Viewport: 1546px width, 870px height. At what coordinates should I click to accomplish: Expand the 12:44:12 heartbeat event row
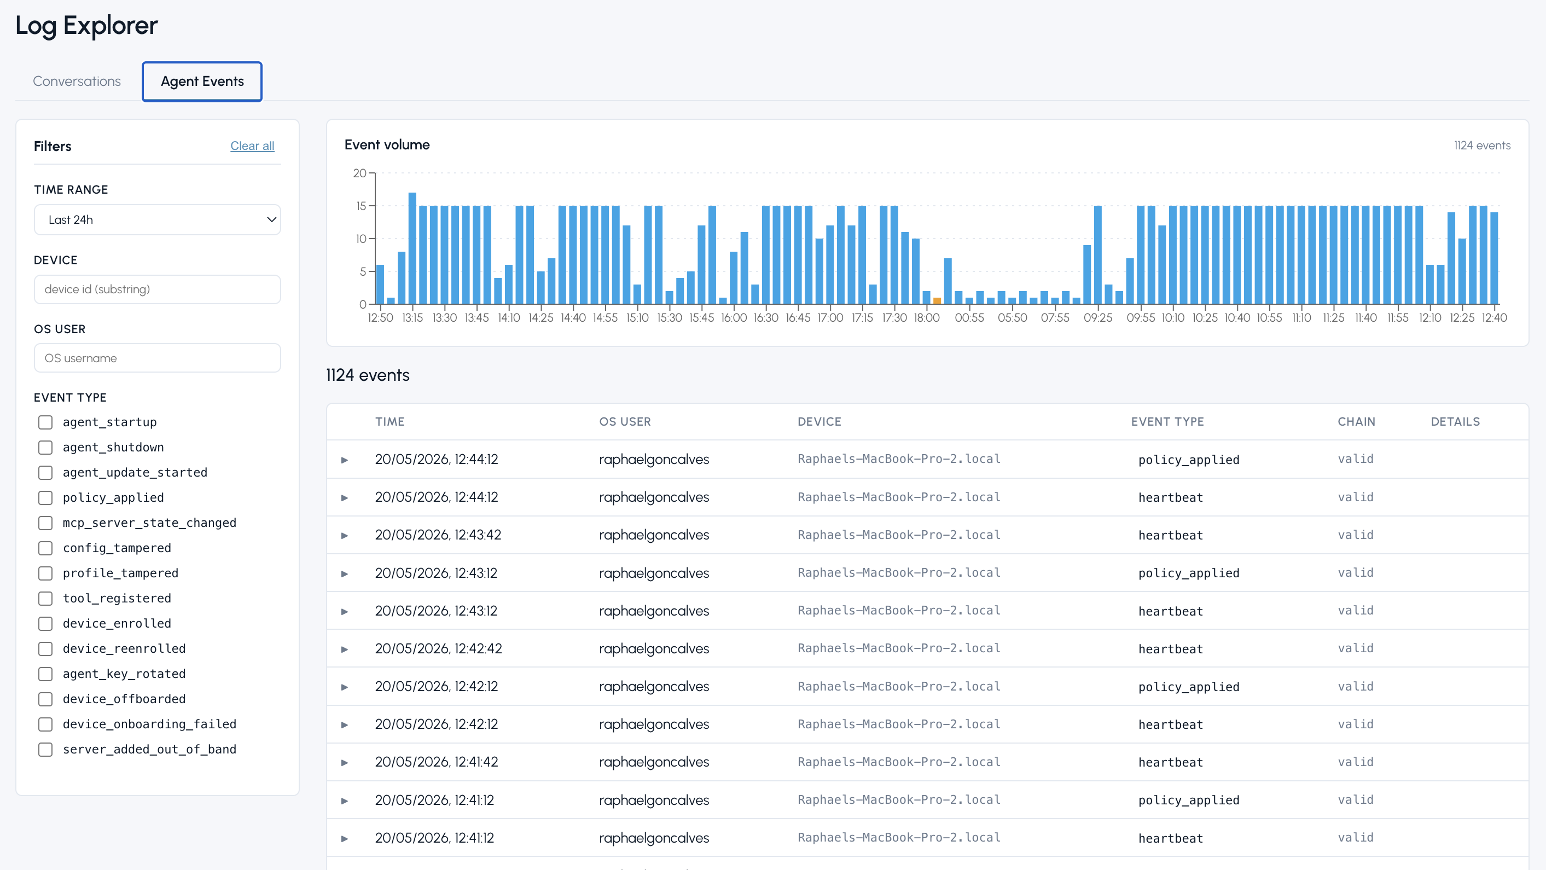click(345, 498)
